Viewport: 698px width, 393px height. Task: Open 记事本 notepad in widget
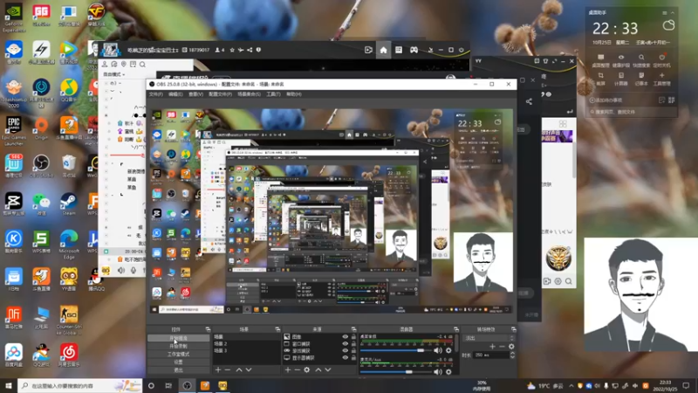coord(641,79)
